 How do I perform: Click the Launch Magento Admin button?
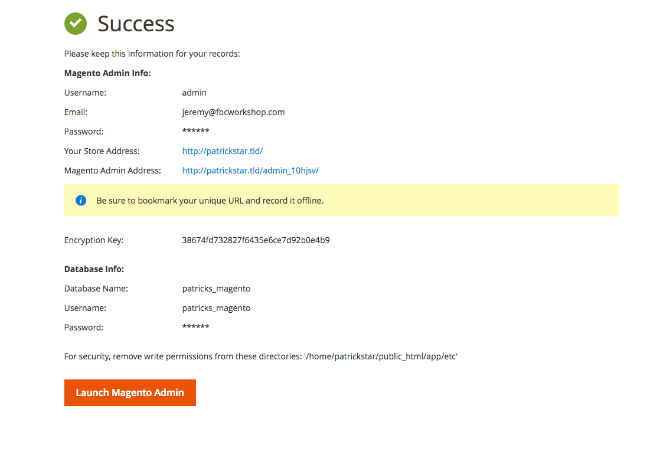point(130,392)
